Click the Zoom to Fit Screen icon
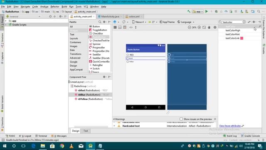266x150 pixels. 204,27
